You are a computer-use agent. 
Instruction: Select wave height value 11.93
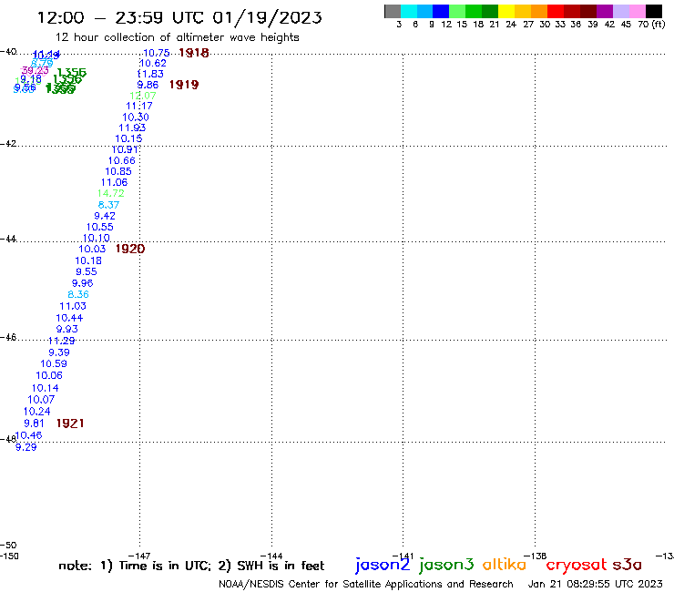132,128
